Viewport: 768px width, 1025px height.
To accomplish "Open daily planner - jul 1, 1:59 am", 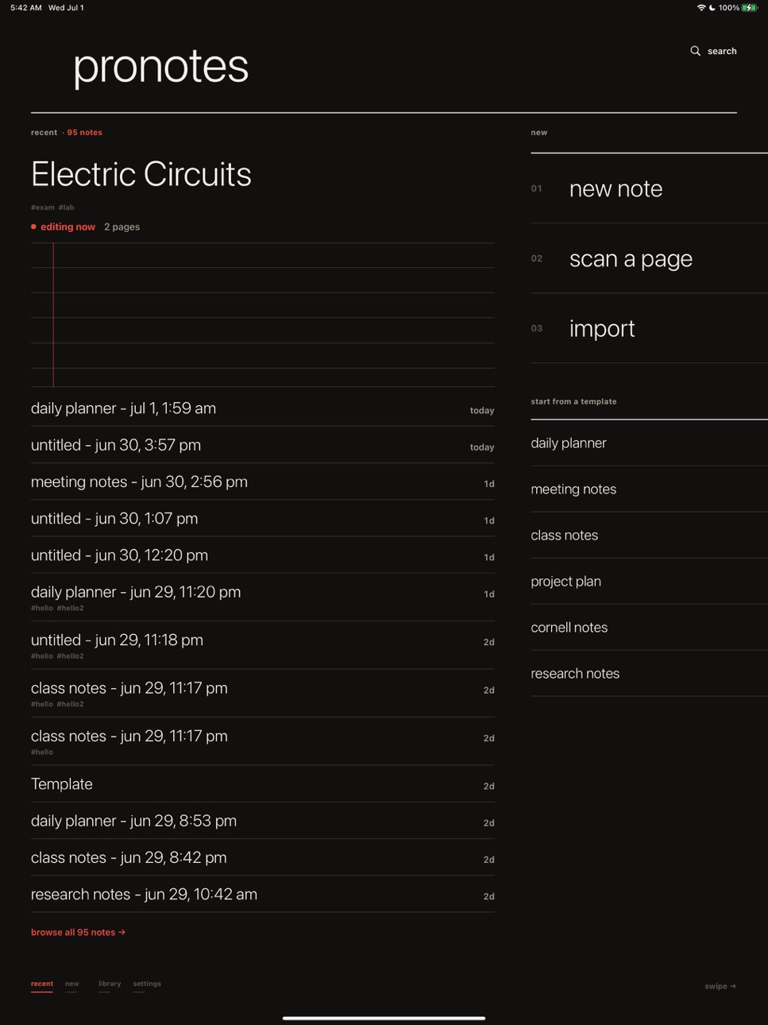I will [263, 408].
